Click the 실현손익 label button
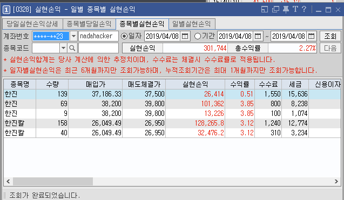This screenshot has width=344, height=200. pyautogui.click(x=143, y=48)
